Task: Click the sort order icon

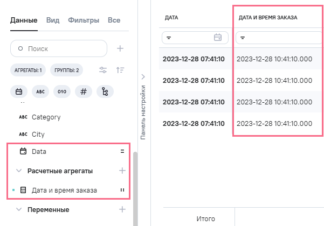Action: (120, 70)
